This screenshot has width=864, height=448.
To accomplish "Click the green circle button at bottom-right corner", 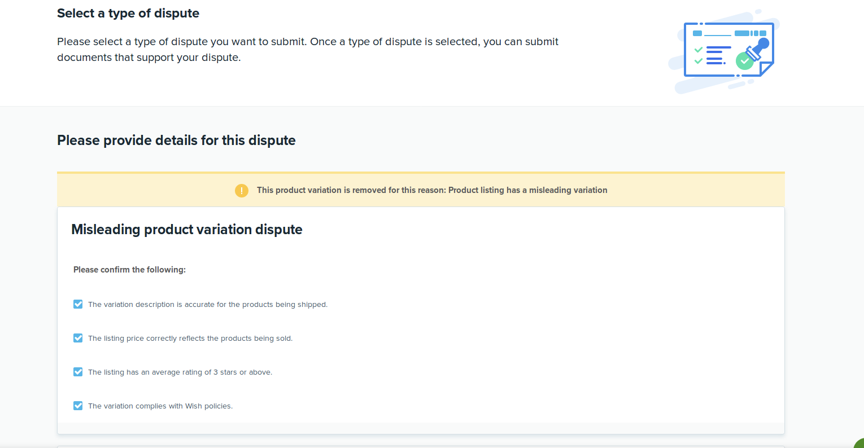I will [x=859, y=443].
